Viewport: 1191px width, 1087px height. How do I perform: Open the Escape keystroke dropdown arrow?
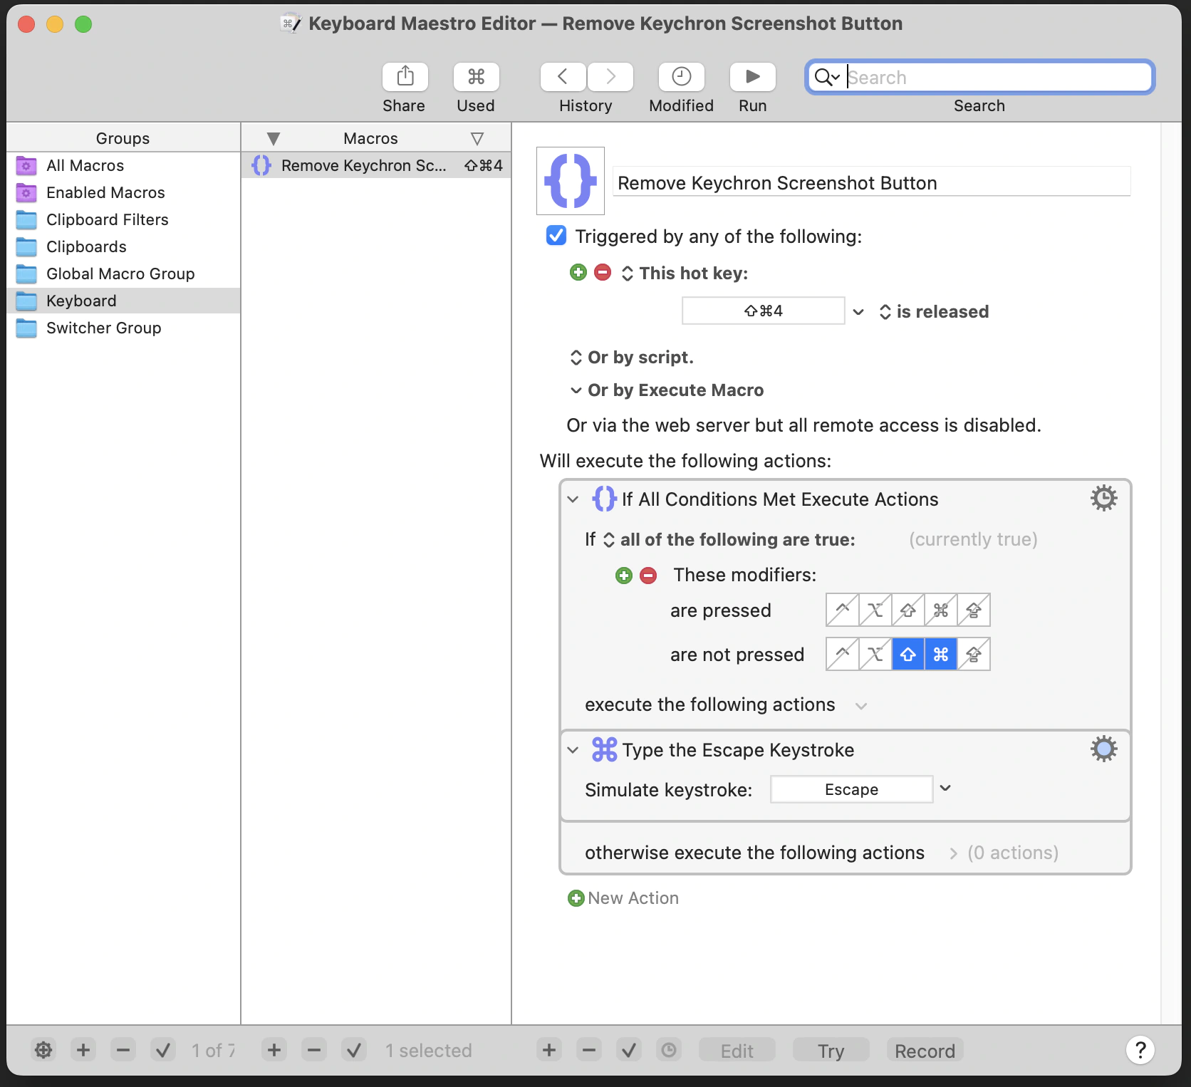tap(945, 789)
